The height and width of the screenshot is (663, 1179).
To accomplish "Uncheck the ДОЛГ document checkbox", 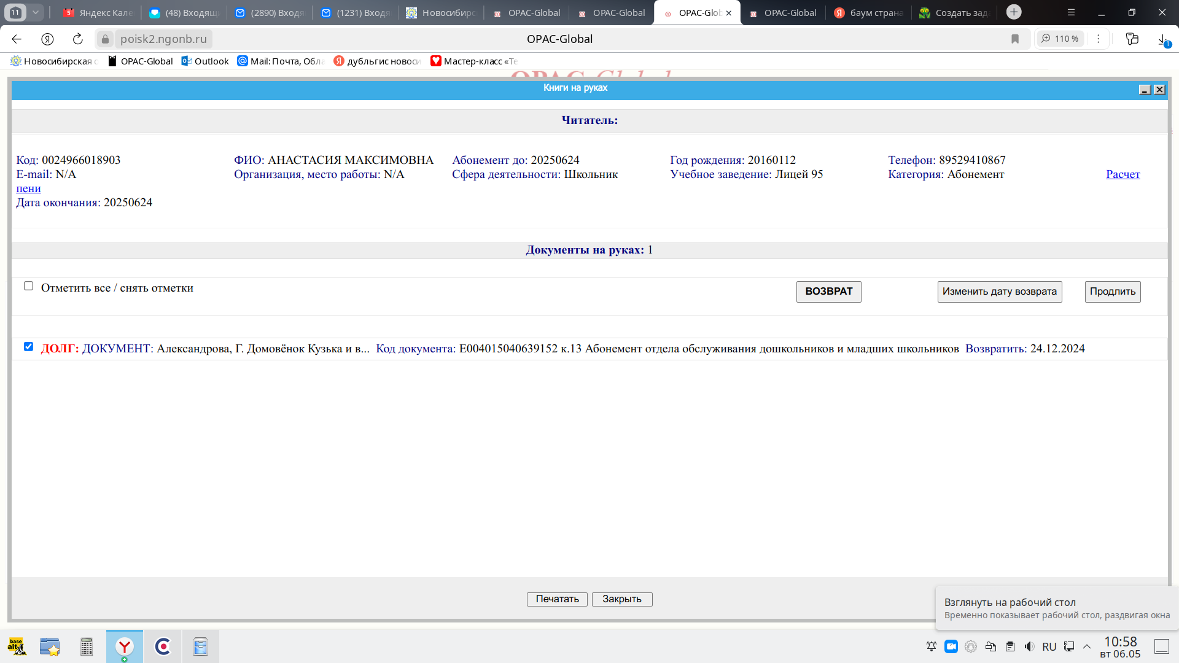I will 28,347.
